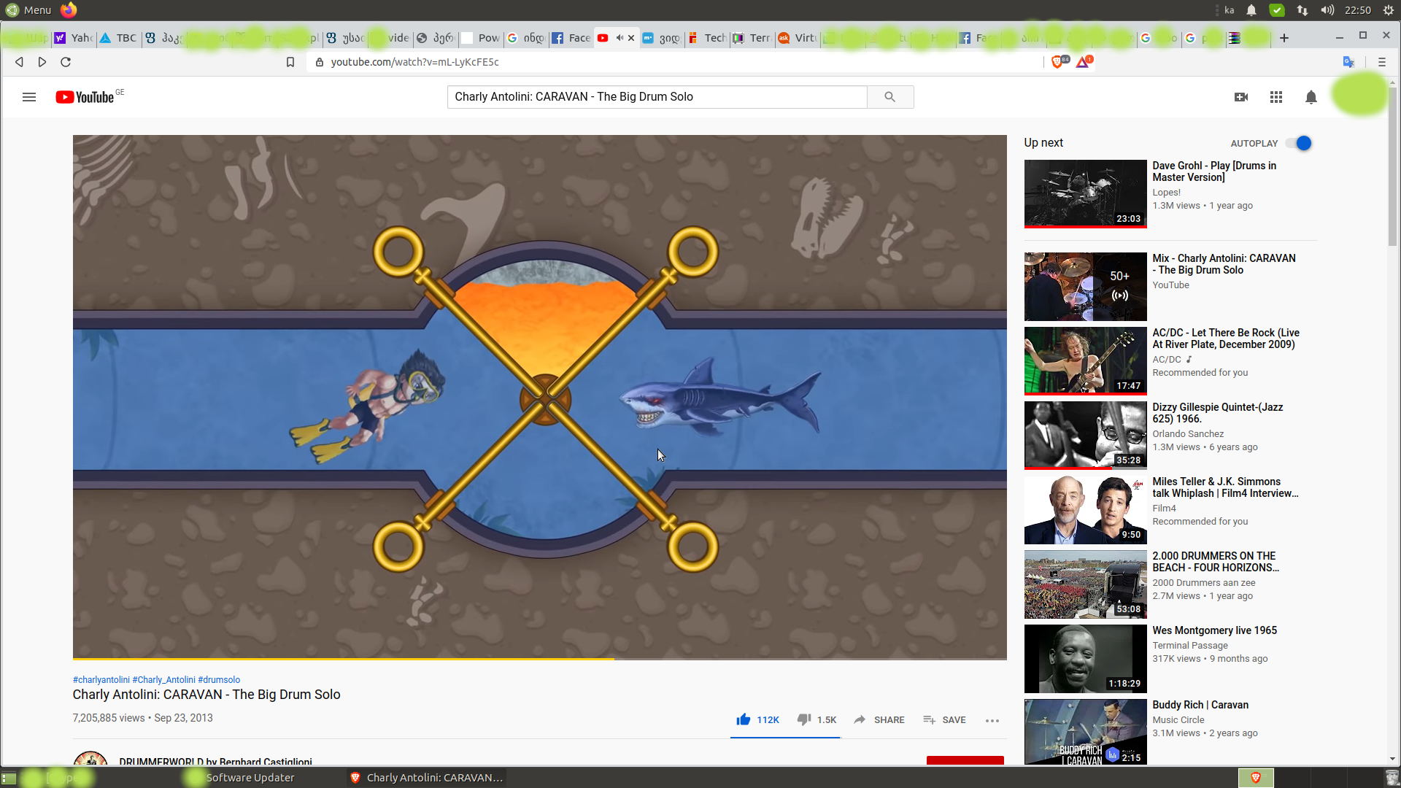Image resolution: width=1401 pixels, height=788 pixels.
Task: Open YouTube notifications bell
Action: tap(1311, 97)
